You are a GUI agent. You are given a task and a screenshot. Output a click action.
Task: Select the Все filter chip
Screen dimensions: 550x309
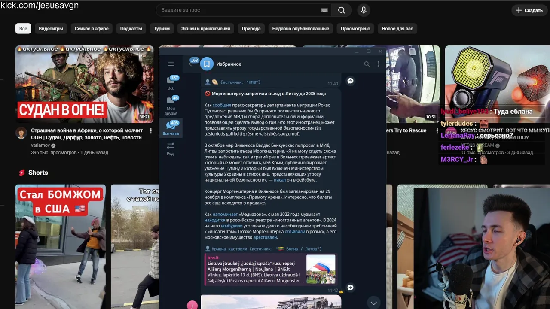[23, 29]
